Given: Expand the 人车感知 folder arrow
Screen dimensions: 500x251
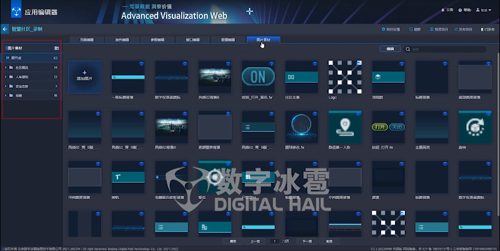Looking at the screenshot, I should [x=6, y=77].
